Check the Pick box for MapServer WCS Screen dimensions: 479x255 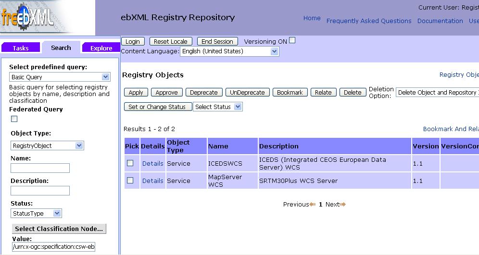click(x=130, y=181)
